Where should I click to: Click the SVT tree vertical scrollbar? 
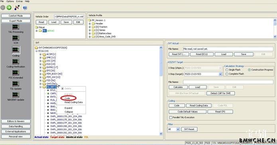coord(161,90)
